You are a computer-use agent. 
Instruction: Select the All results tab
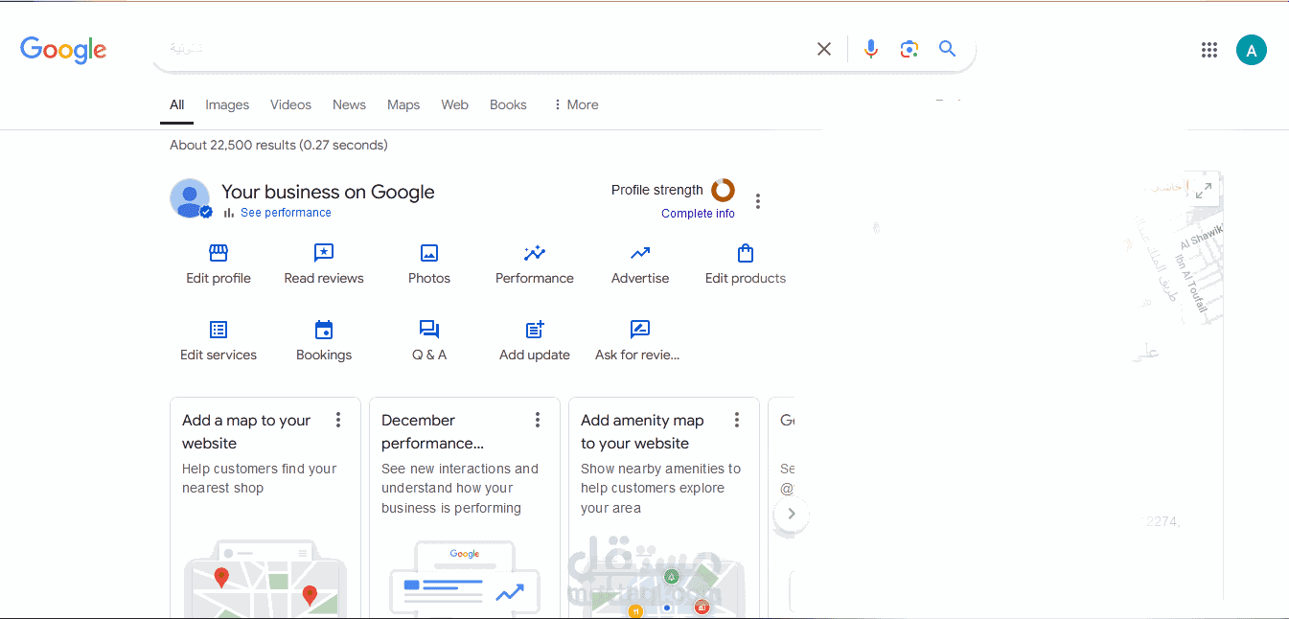click(x=176, y=105)
